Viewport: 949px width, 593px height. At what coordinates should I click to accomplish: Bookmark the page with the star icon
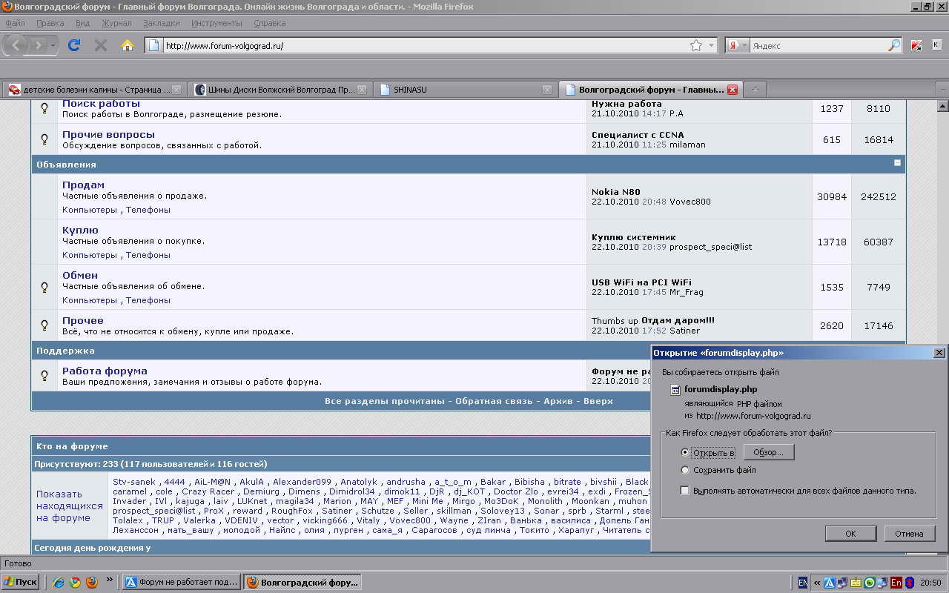695,45
